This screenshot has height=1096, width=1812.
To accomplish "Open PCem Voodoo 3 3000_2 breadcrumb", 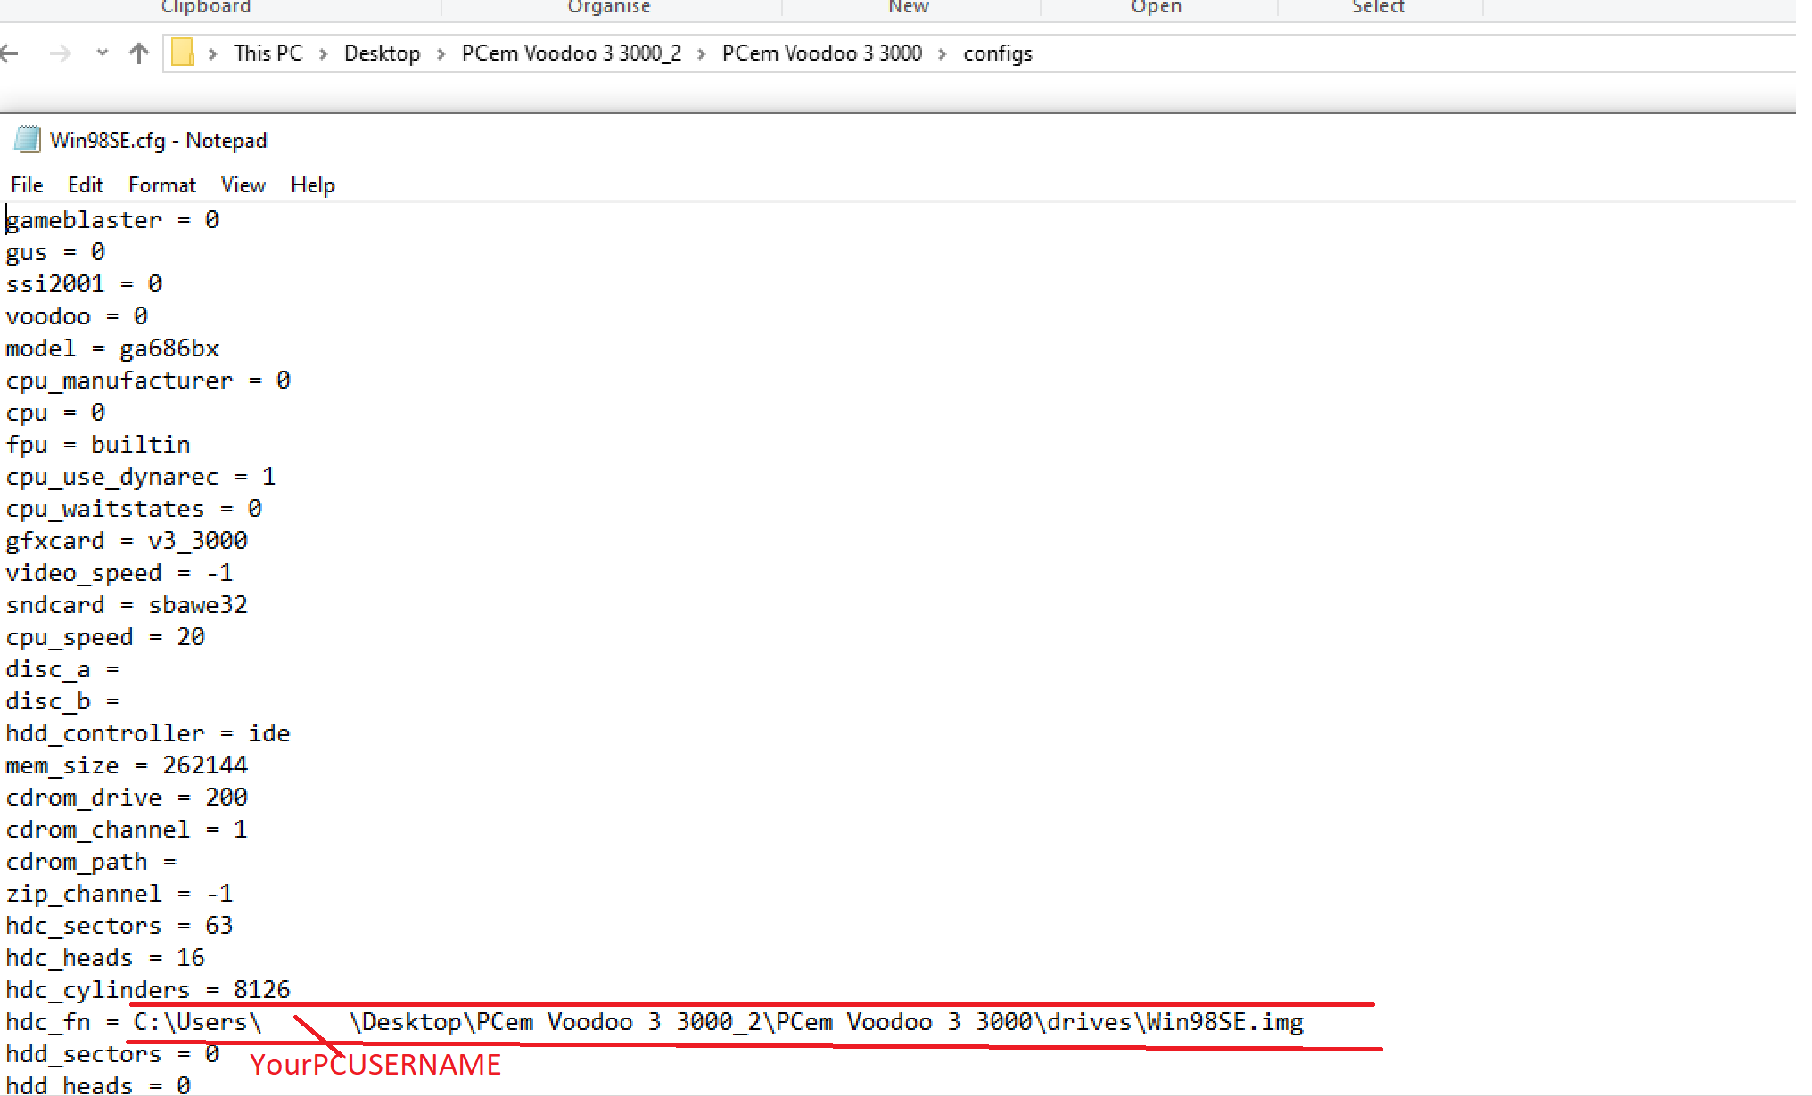I will coord(571,53).
